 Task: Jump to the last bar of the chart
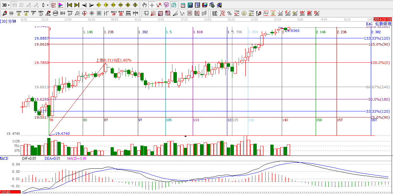[77, 5]
